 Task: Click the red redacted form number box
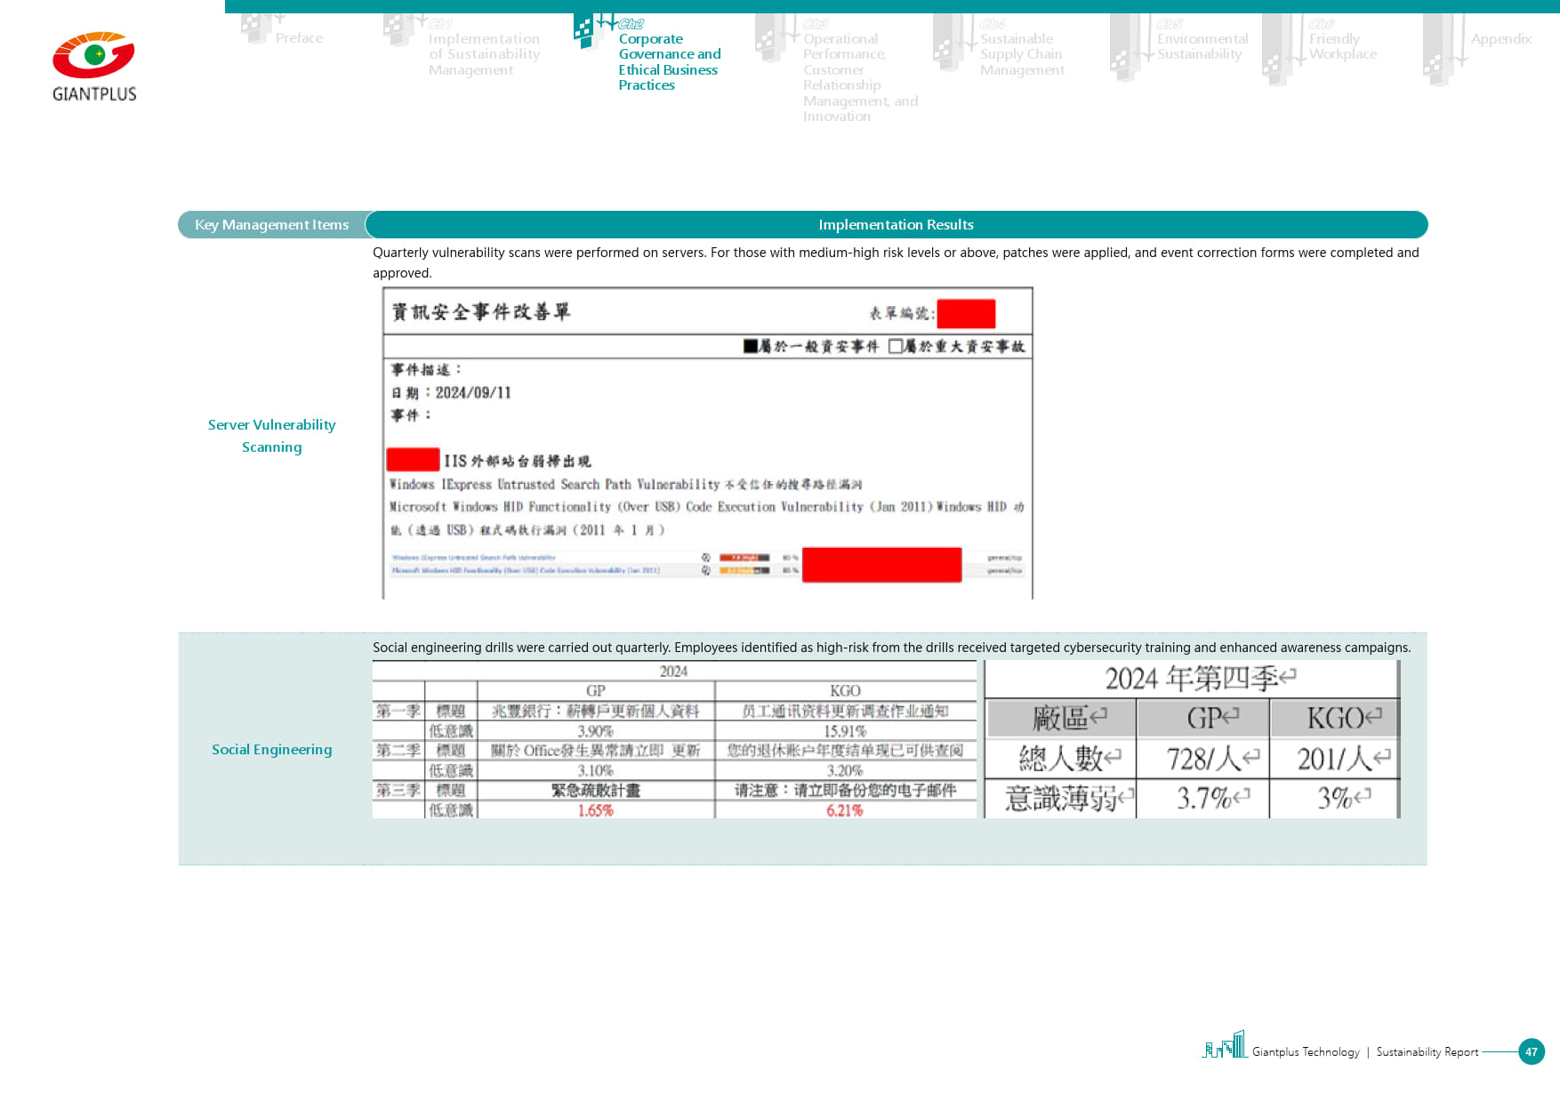pos(966,313)
